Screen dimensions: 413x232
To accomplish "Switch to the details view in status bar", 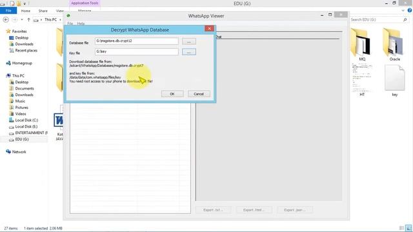I will coord(401,228).
